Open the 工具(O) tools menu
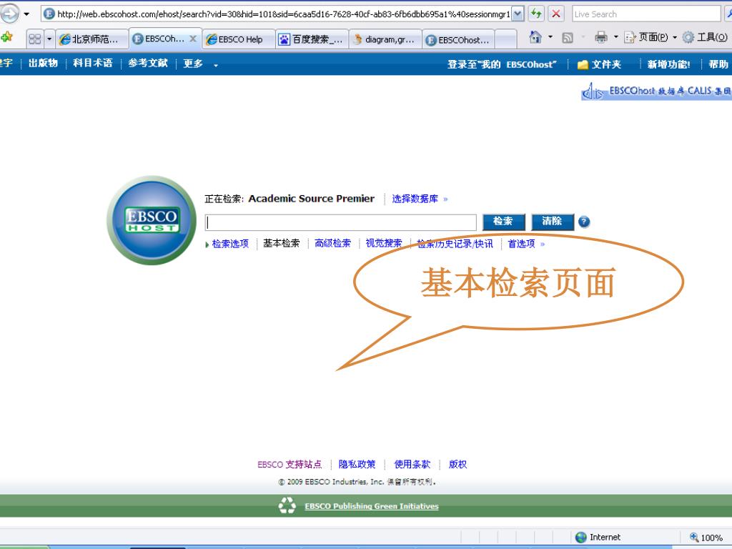The image size is (732, 549). tap(705, 37)
